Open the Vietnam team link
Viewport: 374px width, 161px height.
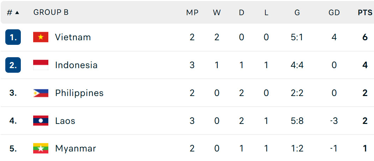pyautogui.click(x=73, y=37)
